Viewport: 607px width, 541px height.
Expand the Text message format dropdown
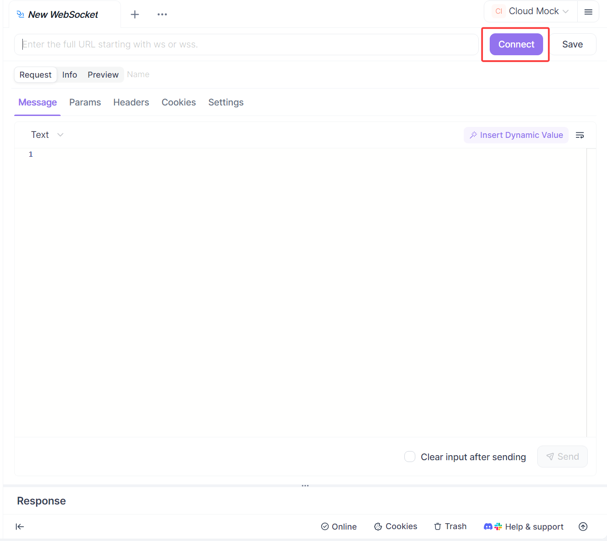point(47,135)
